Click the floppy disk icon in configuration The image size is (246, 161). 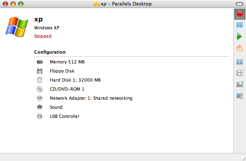click(x=40, y=71)
